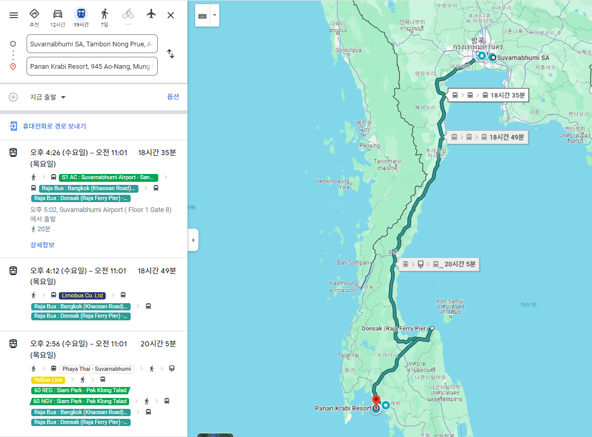Viewport: 592px width, 437px height.
Task: Click the 20시간 5분 map route callout
Action: (438, 264)
